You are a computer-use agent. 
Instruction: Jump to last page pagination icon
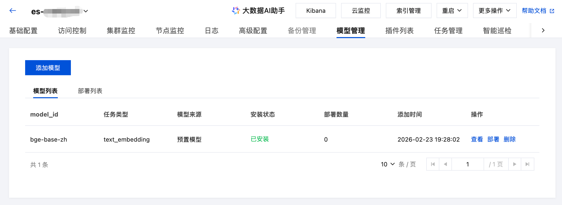[x=527, y=164]
